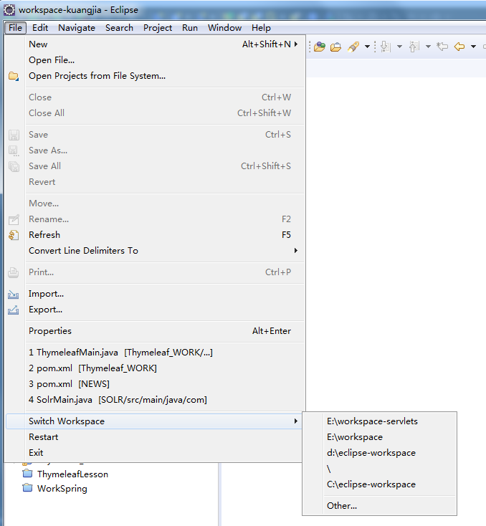Click the Print menu icon
This screenshot has height=526, width=486.
14,272
